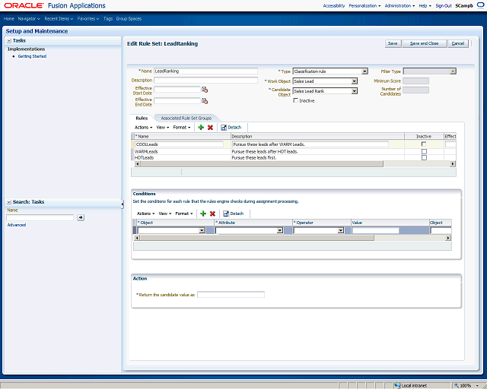Open the Conditions Actions menu
This screenshot has width=487, height=389.
click(145, 213)
